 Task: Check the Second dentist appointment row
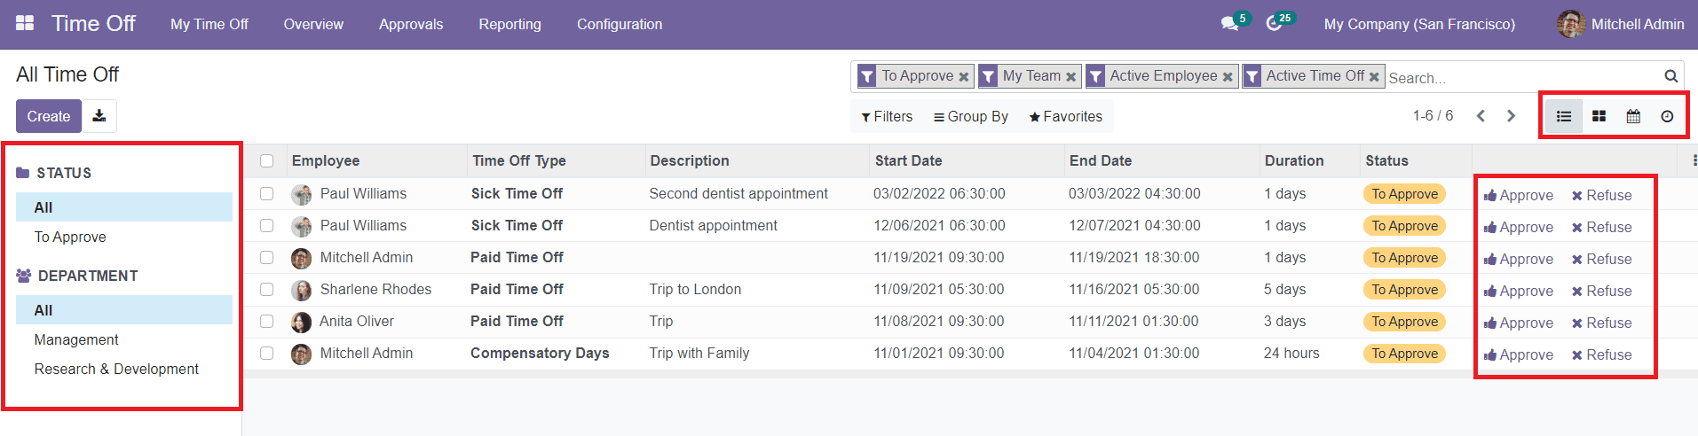coord(266,193)
